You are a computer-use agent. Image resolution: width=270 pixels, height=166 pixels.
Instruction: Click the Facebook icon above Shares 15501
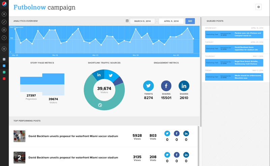[166, 86]
